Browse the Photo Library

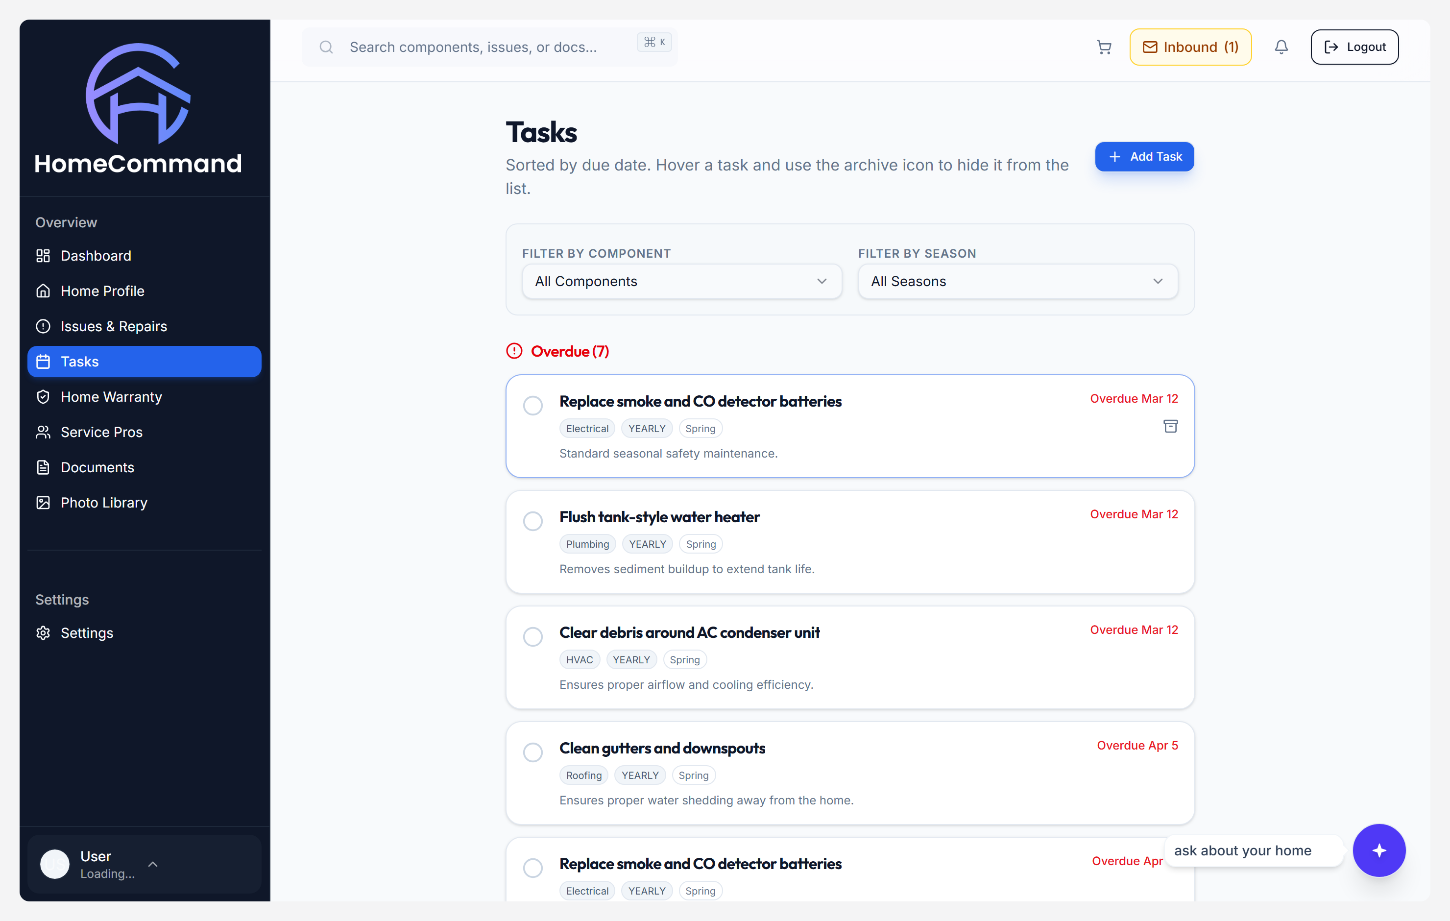coord(145,502)
